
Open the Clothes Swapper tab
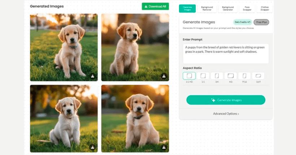pyautogui.click(x=265, y=8)
